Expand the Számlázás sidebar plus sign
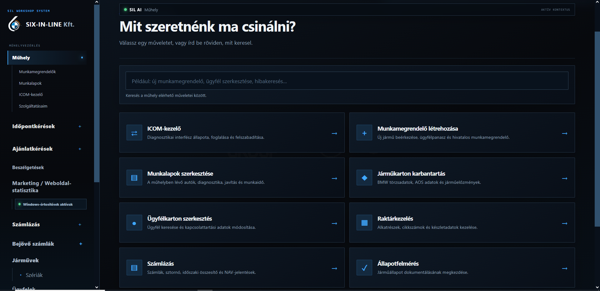The image size is (600, 291). coord(80,225)
